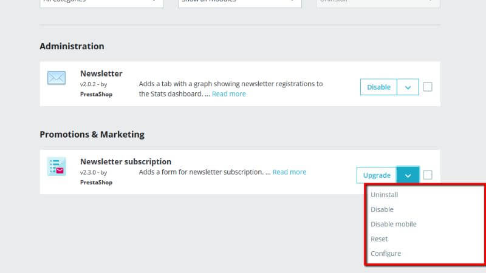Select Configure in the module menu
The image size is (486, 273).
386,254
